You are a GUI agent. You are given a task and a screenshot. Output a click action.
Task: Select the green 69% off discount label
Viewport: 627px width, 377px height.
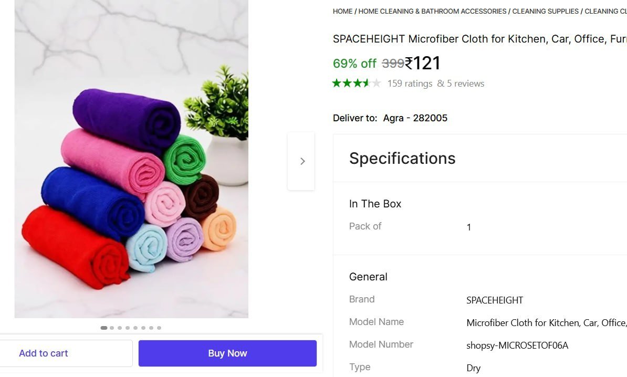(x=354, y=63)
